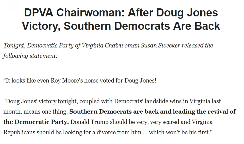The height and width of the screenshot is (144, 244).
Task: Click "Doug Jones!" ending the first quote
Action: coord(140,81)
